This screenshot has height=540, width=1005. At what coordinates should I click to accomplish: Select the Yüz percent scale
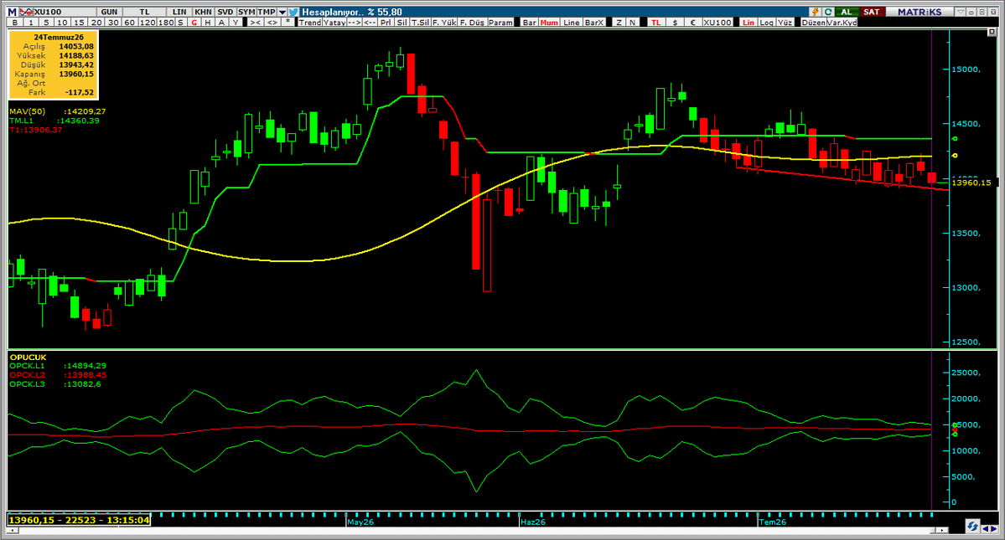pos(785,23)
